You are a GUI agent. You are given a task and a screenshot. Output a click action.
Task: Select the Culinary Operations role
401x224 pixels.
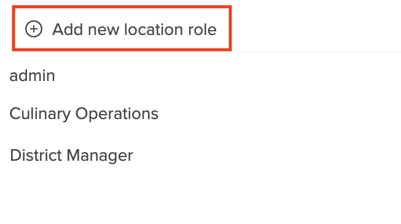coord(84,114)
